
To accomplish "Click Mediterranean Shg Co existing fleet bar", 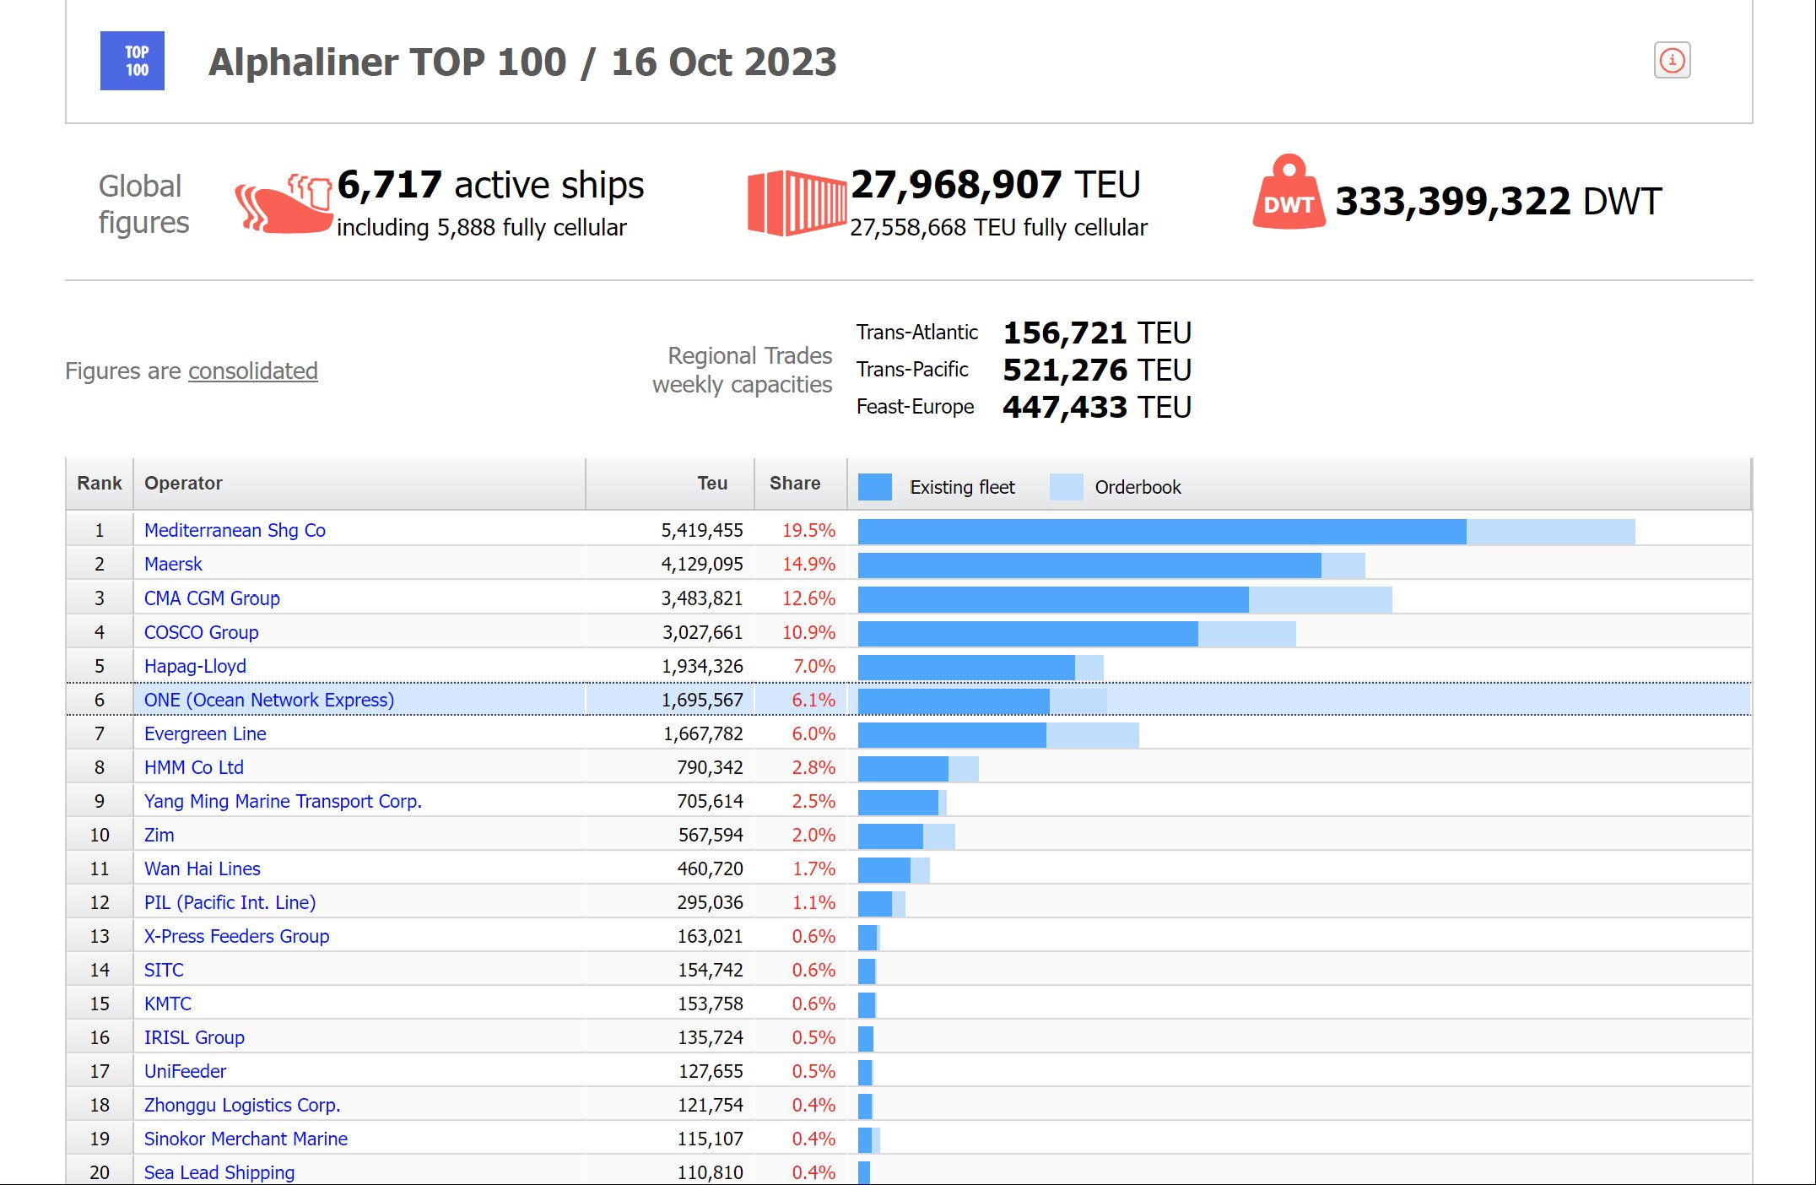I will [x=1162, y=532].
